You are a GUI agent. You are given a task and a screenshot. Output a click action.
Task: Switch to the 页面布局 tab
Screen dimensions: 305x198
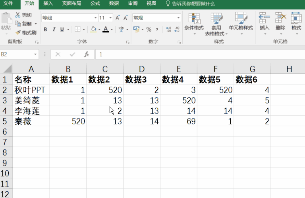[71, 4]
